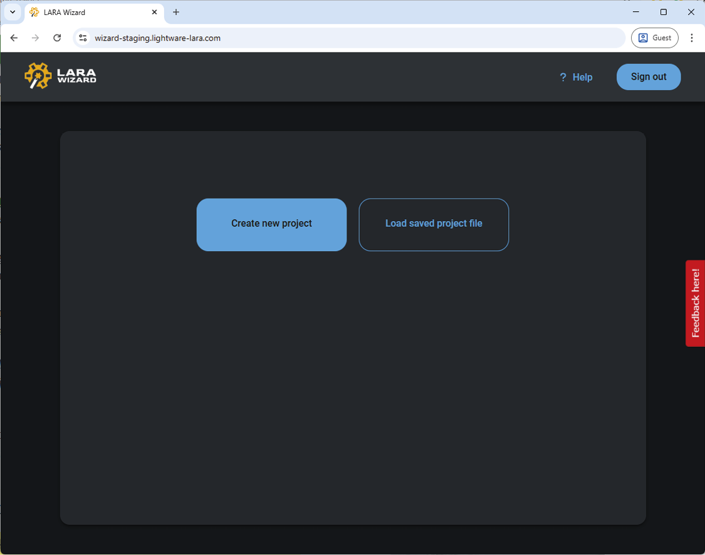
Task: Click the browser forward arrow
Action: (35, 38)
